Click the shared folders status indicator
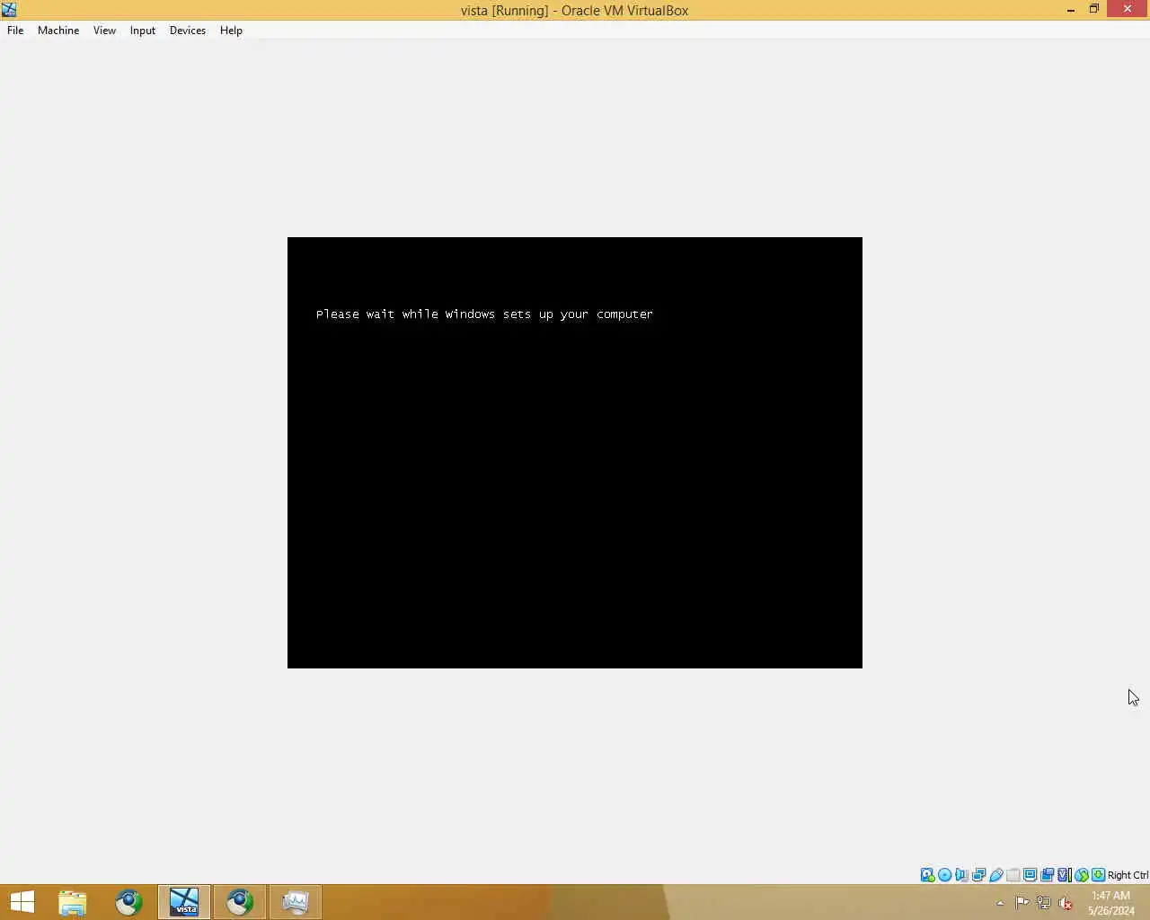Image resolution: width=1150 pixels, height=920 pixels. [1013, 875]
